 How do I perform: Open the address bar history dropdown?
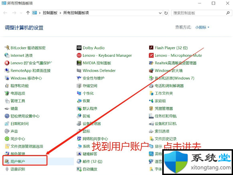[x=160, y=13]
